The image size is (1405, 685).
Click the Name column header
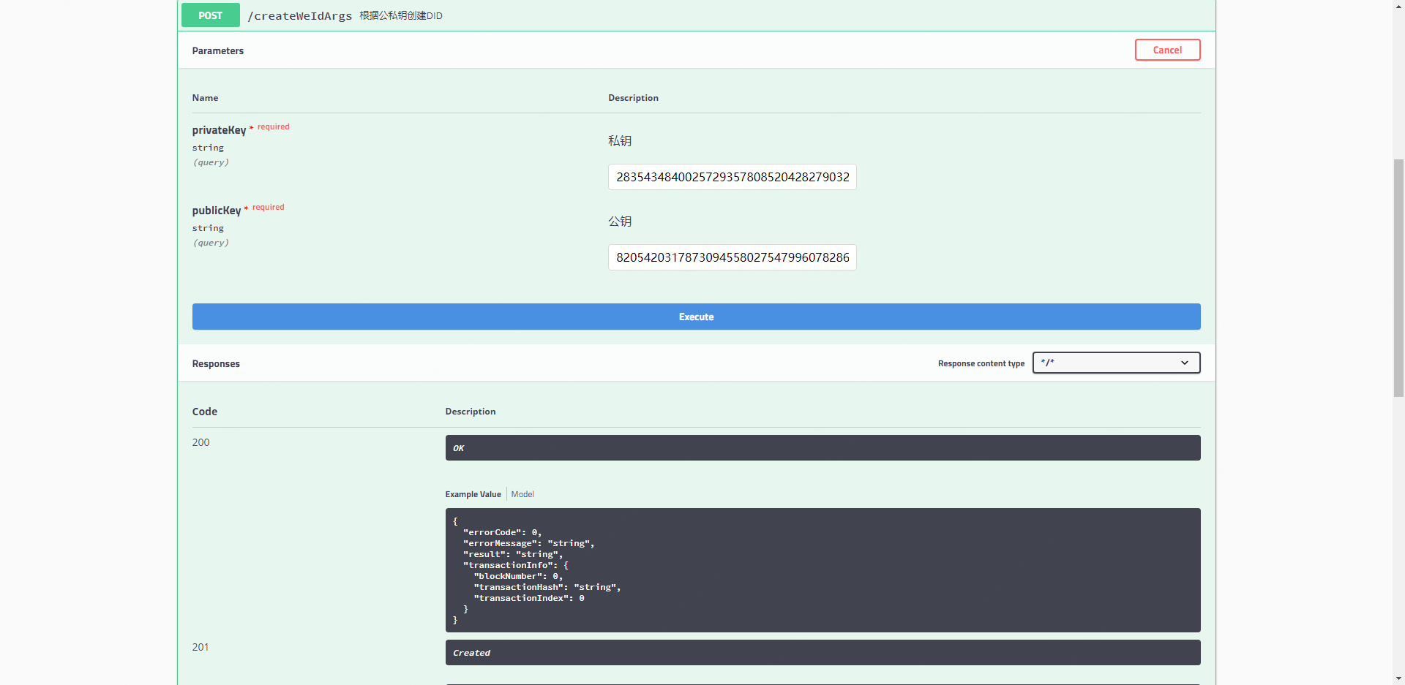205,98
